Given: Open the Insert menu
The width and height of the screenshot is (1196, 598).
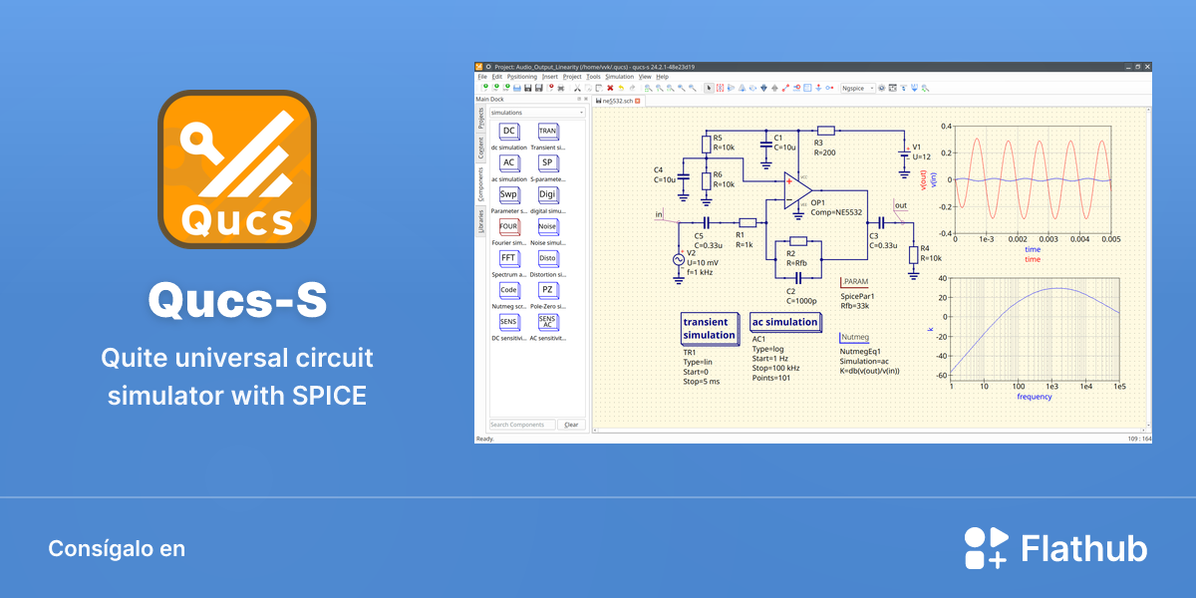Looking at the screenshot, I should click(x=550, y=77).
